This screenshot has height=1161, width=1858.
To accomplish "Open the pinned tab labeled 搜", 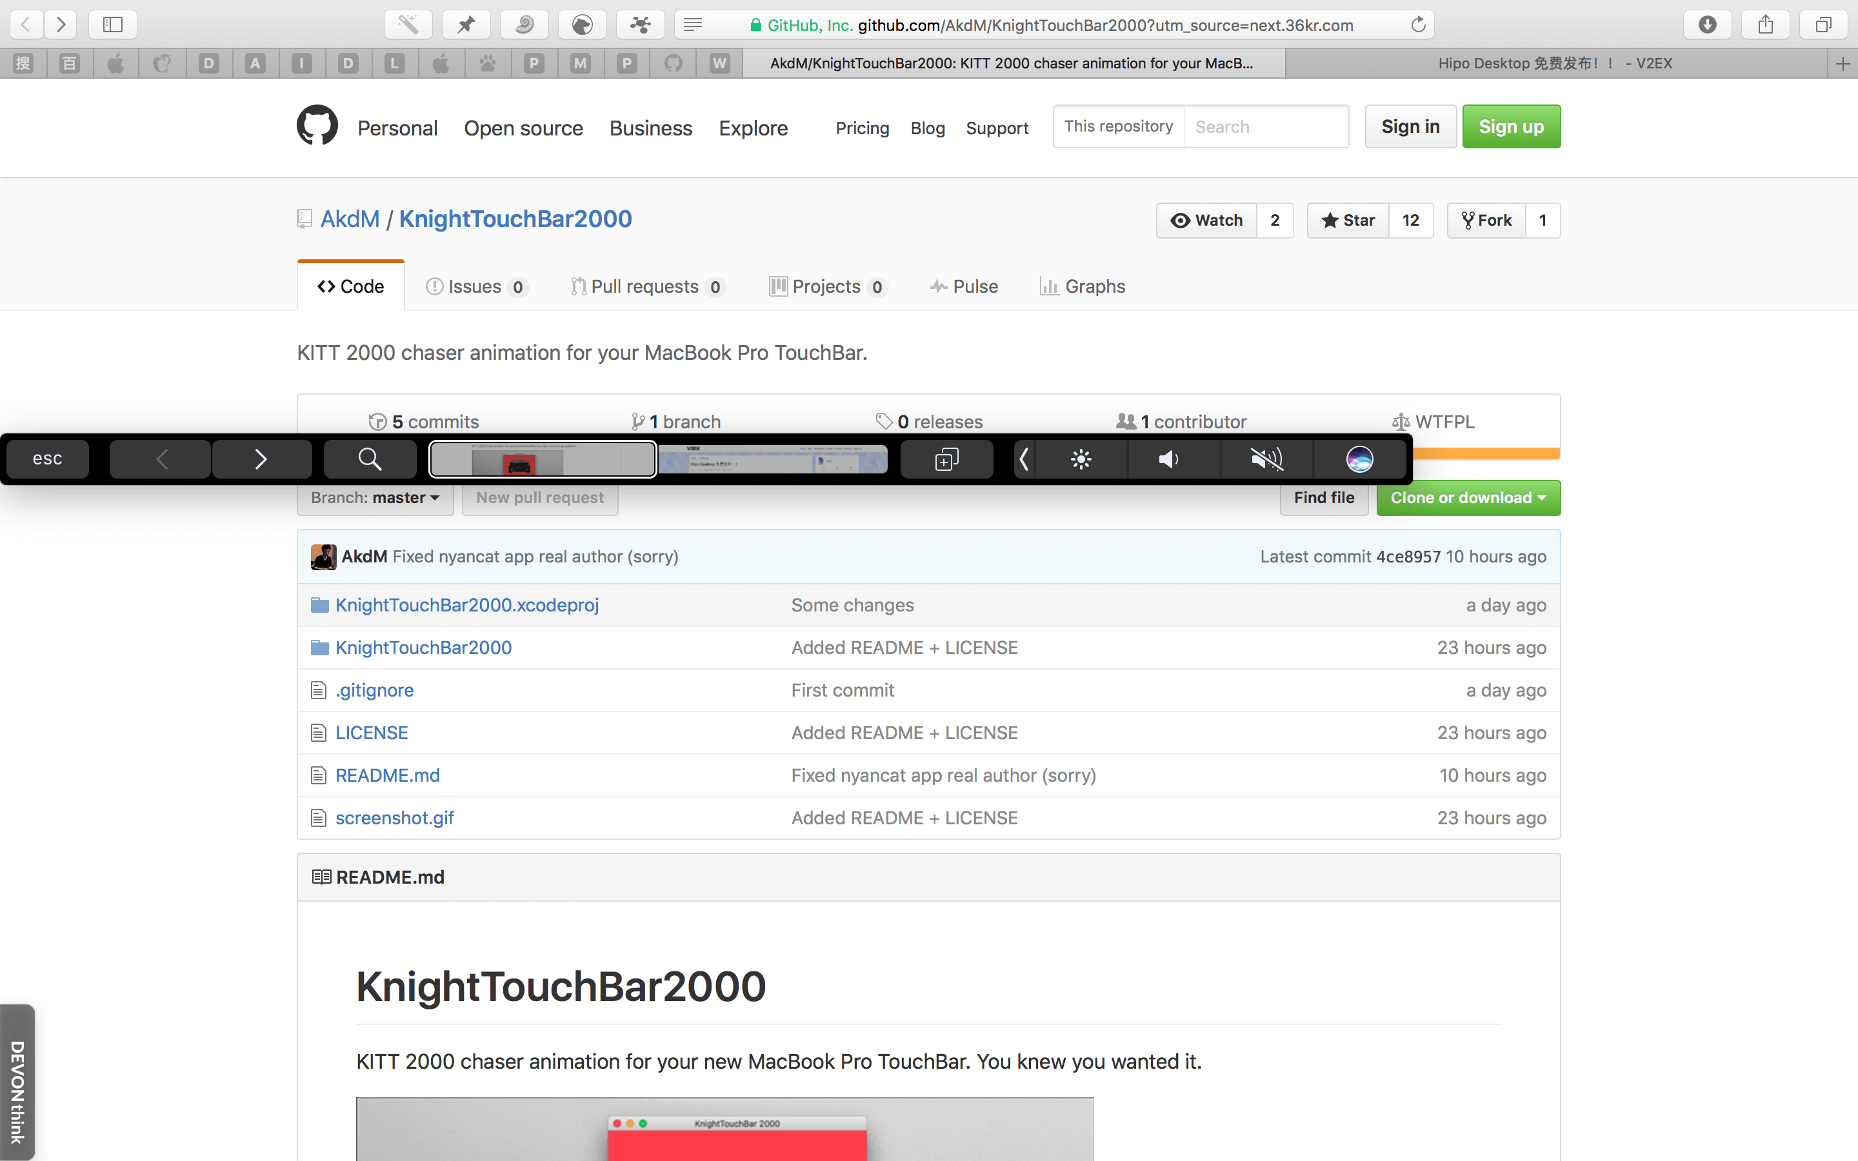I will (23, 64).
